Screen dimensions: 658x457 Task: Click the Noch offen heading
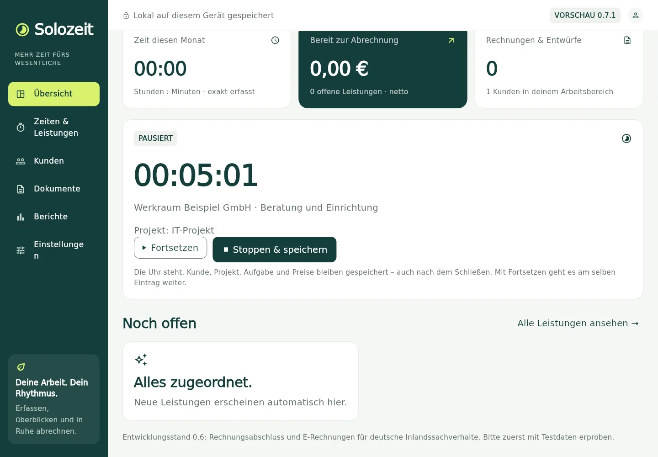pyautogui.click(x=159, y=323)
